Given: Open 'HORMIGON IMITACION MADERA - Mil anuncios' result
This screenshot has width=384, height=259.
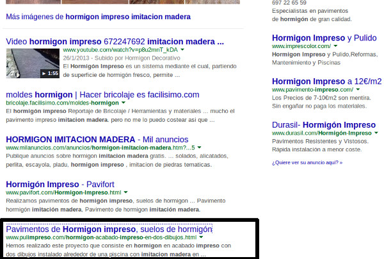Looking at the screenshot, I should 97,140.
